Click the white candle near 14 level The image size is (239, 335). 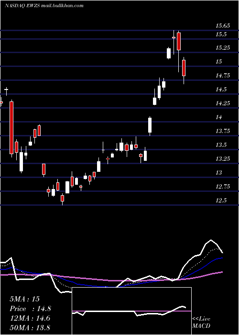[x=150, y=125]
